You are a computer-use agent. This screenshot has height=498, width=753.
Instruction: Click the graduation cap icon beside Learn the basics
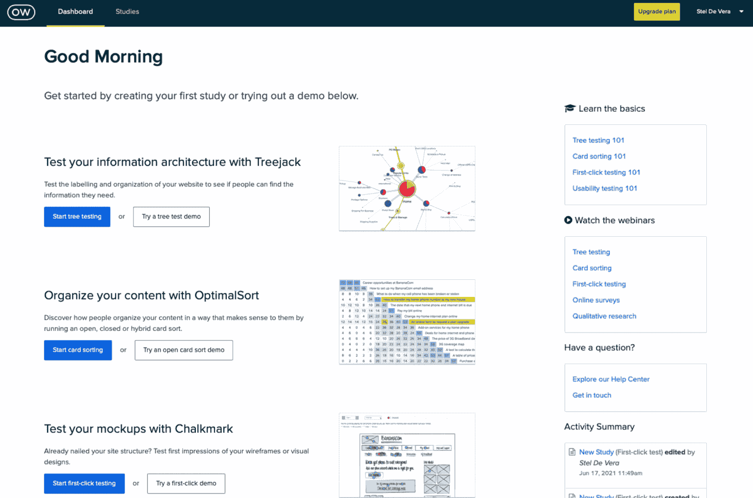569,108
